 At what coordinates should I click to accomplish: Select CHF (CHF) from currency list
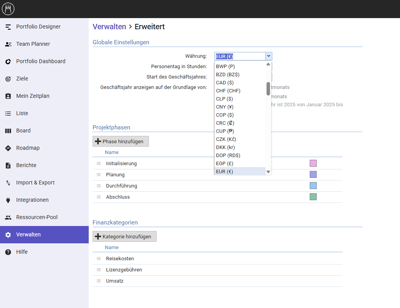pos(228,91)
